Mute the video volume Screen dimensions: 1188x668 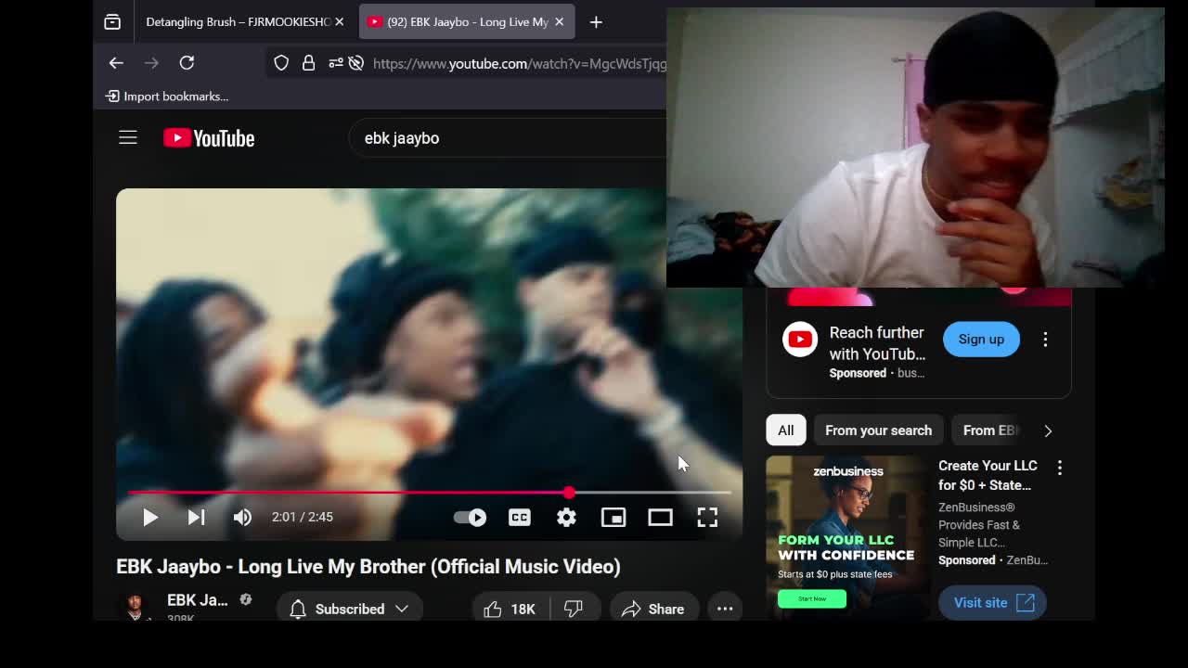click(x=242, y=517)
